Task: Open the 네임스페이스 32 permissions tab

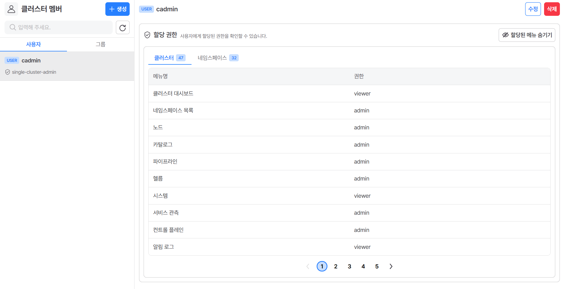Action: tap(218, 58)
